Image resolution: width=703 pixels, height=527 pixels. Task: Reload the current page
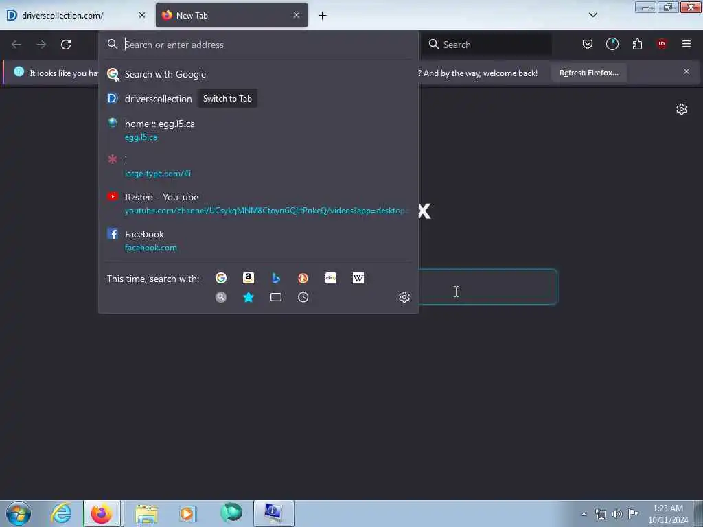tap(66, 45)
